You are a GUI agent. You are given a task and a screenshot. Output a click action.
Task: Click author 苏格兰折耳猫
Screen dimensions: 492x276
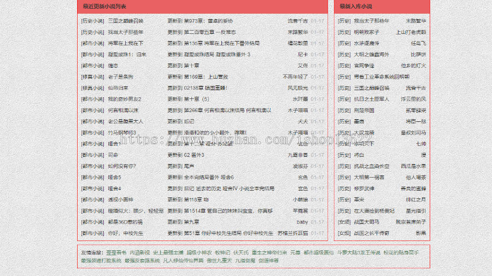pyautogui.click(x=292, y=233)
